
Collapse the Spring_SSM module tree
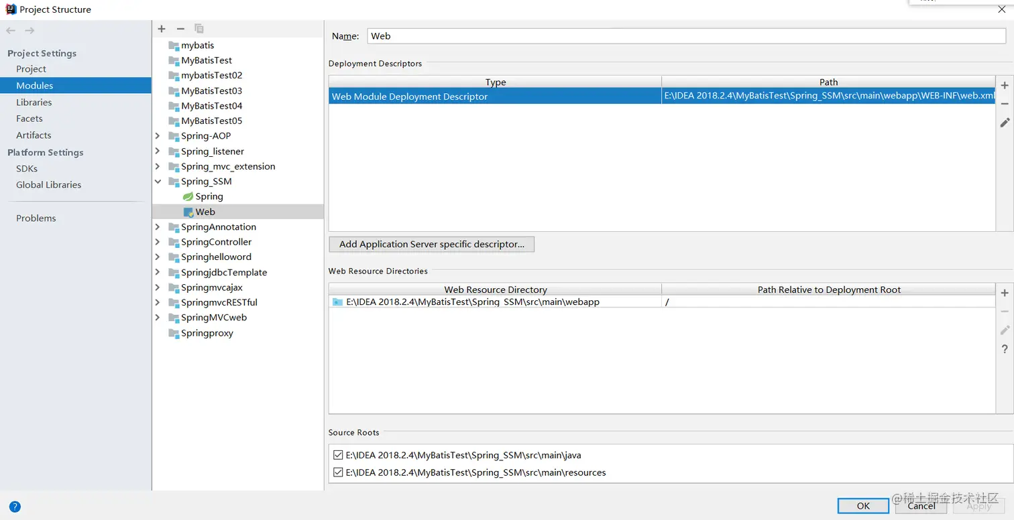pos(158,181)
